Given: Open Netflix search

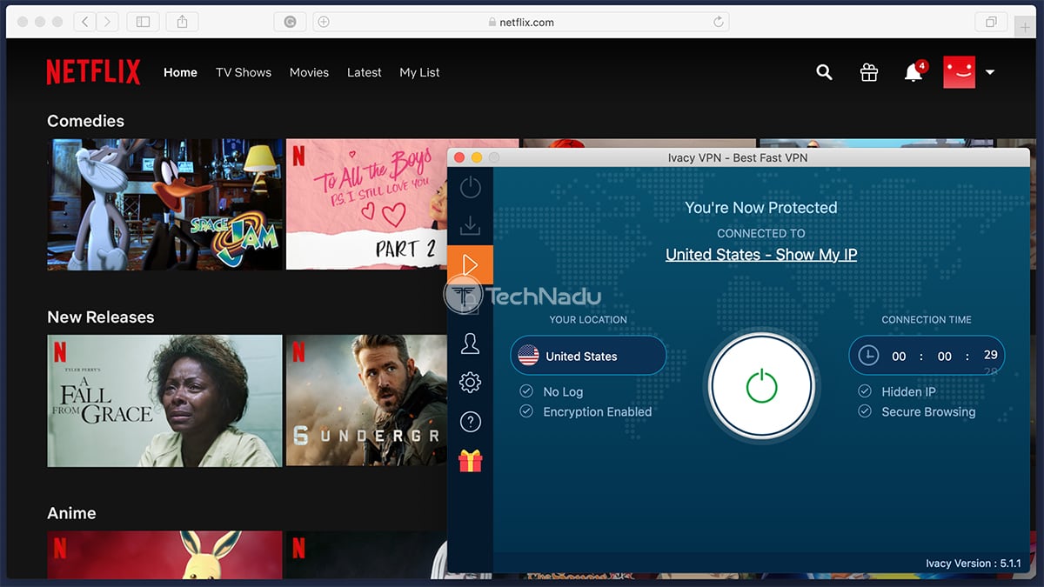Looking at the screenshot, I should pos(824,72).
